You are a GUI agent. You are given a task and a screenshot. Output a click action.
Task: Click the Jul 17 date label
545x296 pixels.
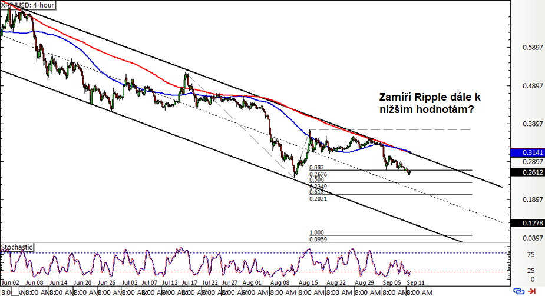coord(190,283)
